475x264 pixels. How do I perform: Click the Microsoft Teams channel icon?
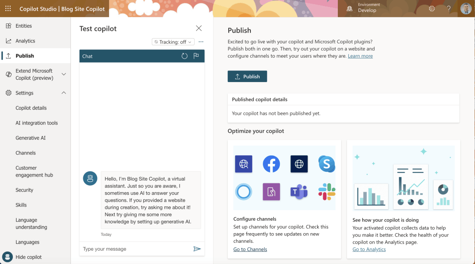click(299, 192)
